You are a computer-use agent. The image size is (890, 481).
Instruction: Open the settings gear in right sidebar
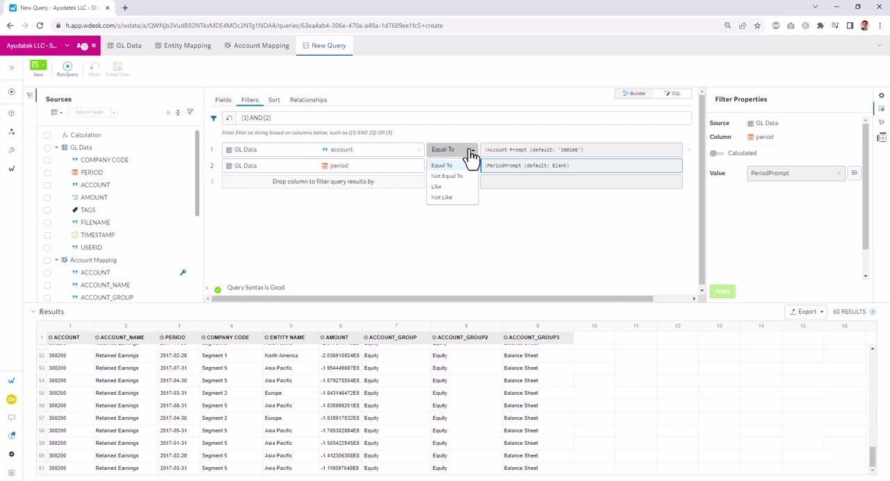[882, 95]
